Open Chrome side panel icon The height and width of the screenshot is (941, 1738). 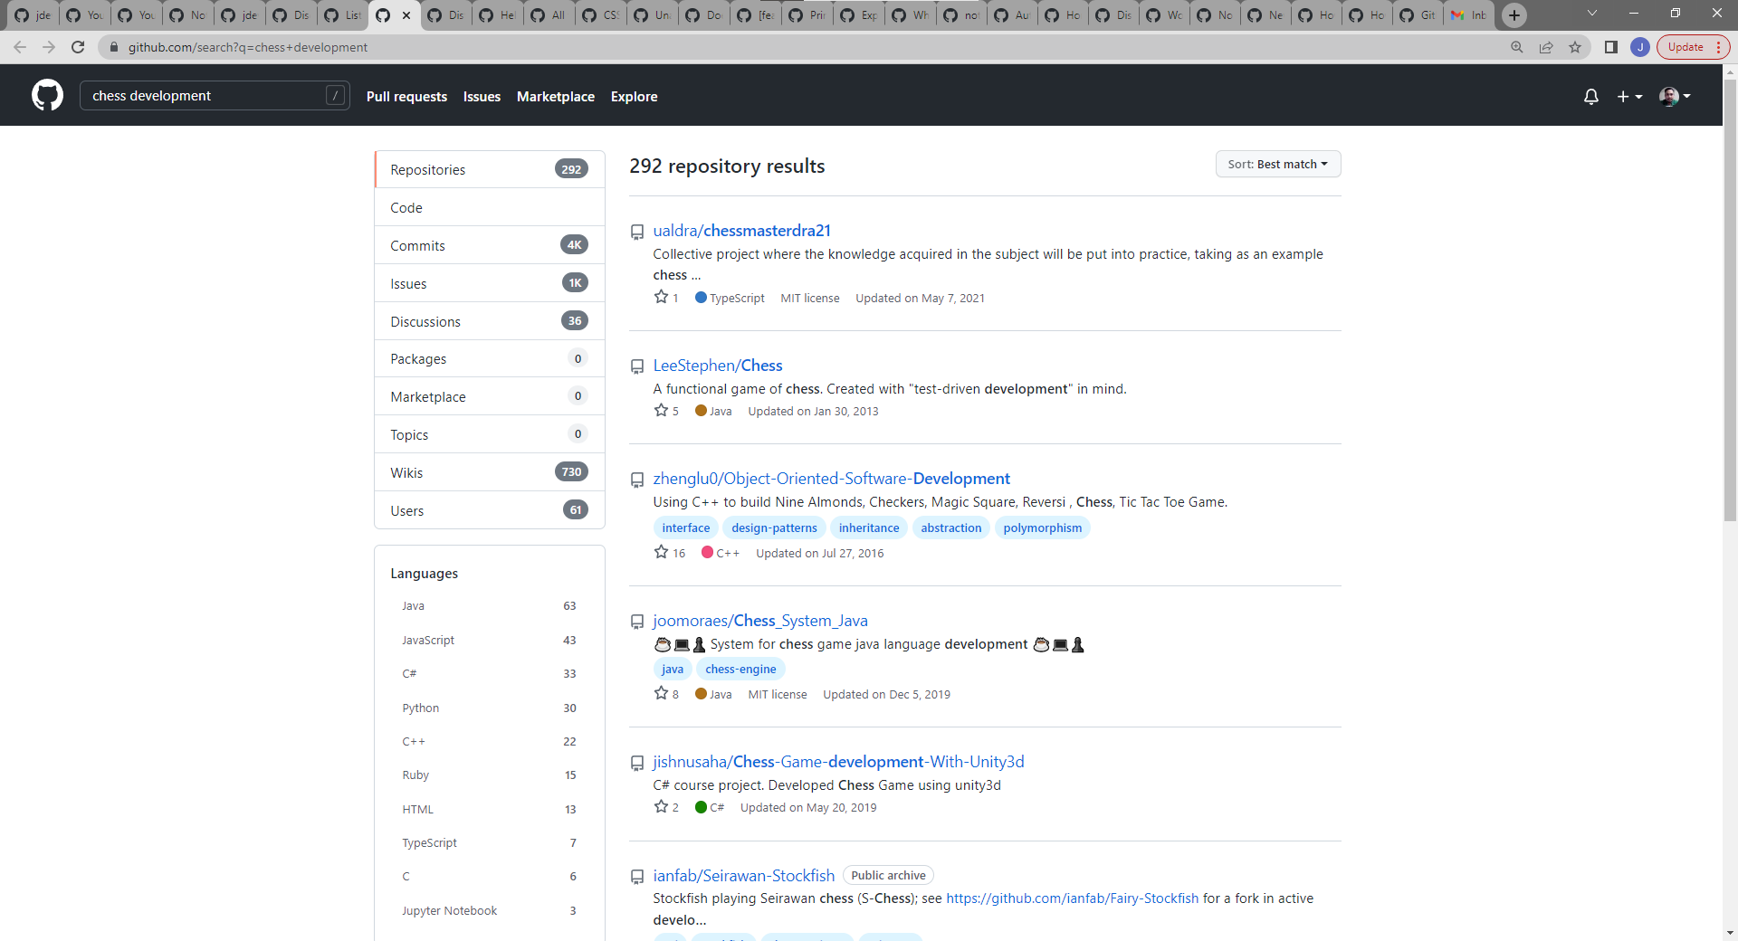tap(1610, 47)
